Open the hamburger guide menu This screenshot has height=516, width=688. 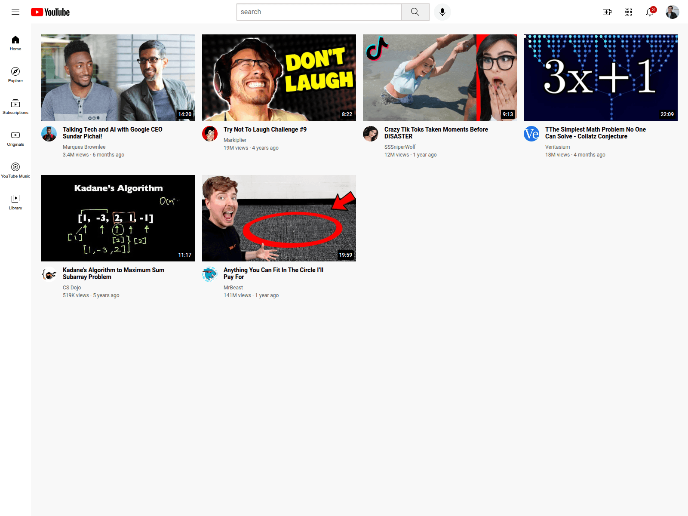tap(15, 12)
